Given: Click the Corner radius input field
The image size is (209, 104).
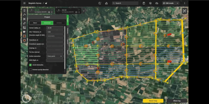Looking at the screenshot, I should (55, 28).
